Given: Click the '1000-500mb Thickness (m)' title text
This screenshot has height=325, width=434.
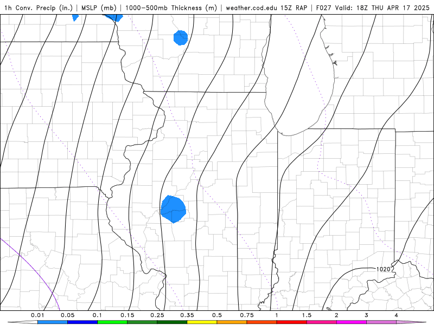Looking at the screenshot, I should pyautogui.click(x=171, y=8).
